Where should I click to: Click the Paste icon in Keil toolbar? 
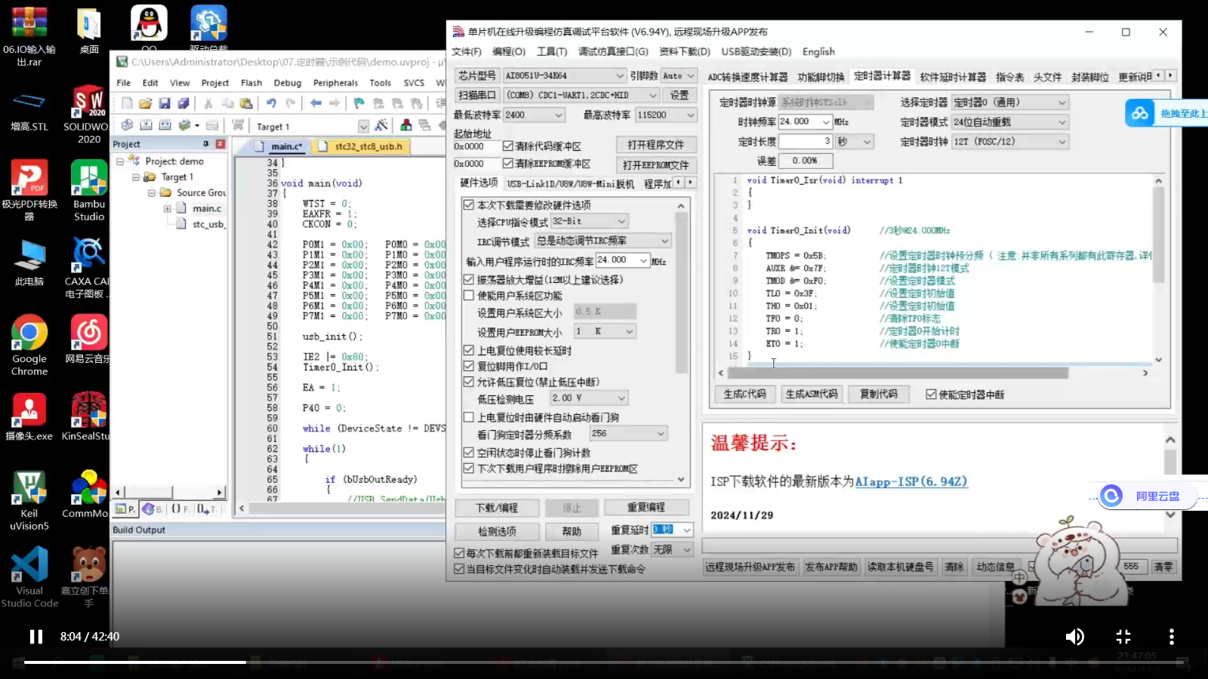[246, 103]
